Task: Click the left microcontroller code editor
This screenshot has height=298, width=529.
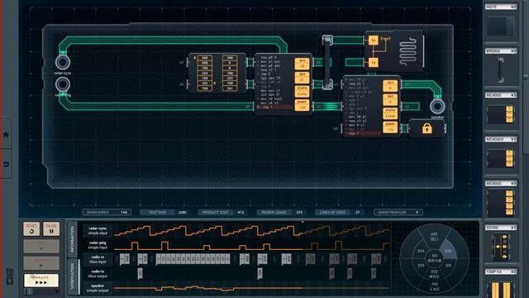Action: click(274, 84)
